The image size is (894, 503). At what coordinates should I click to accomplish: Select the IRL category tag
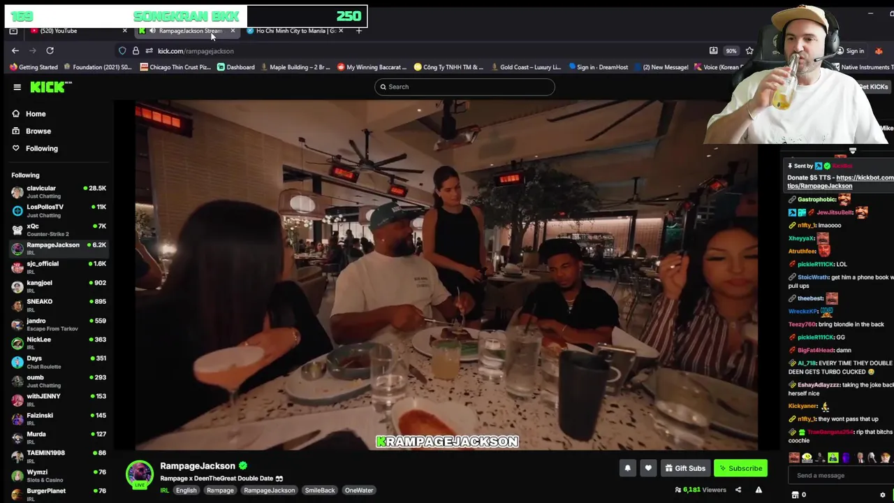[165, 490]
